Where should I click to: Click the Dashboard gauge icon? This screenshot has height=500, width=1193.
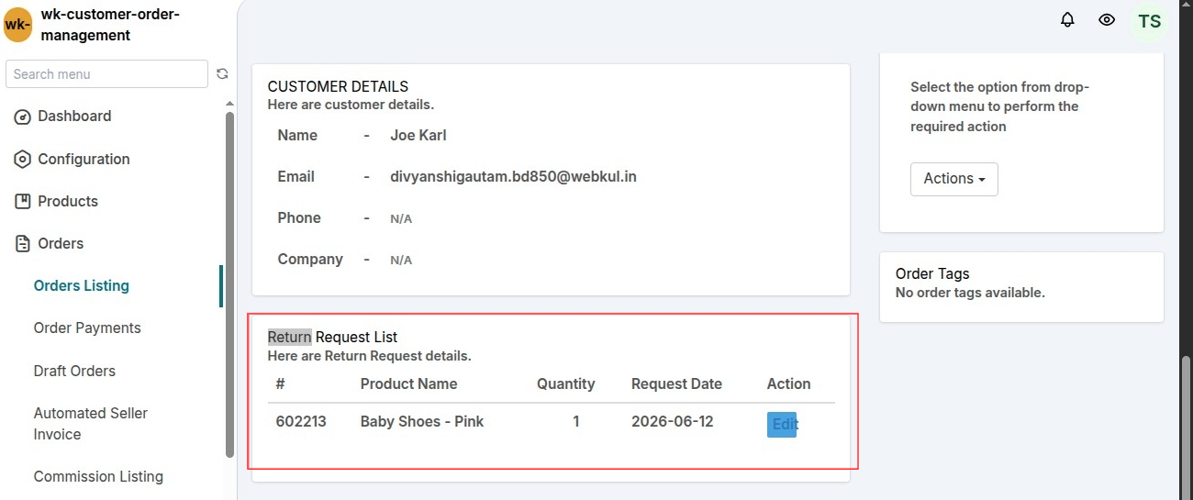coord(23,117)
